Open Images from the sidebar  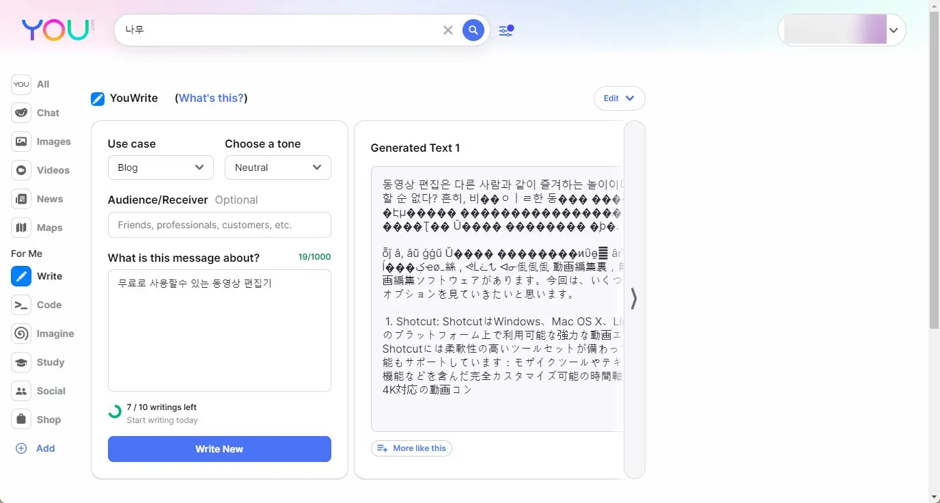(x=41, y=141)
